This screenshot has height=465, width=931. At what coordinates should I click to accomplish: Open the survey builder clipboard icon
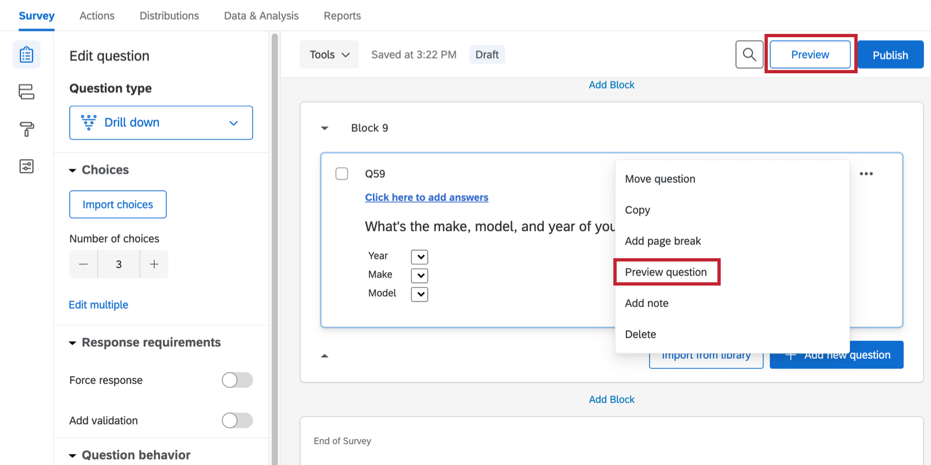(x=26, y=55)
